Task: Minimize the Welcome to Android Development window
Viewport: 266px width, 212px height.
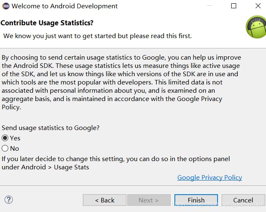Action: tap(210, 6)
